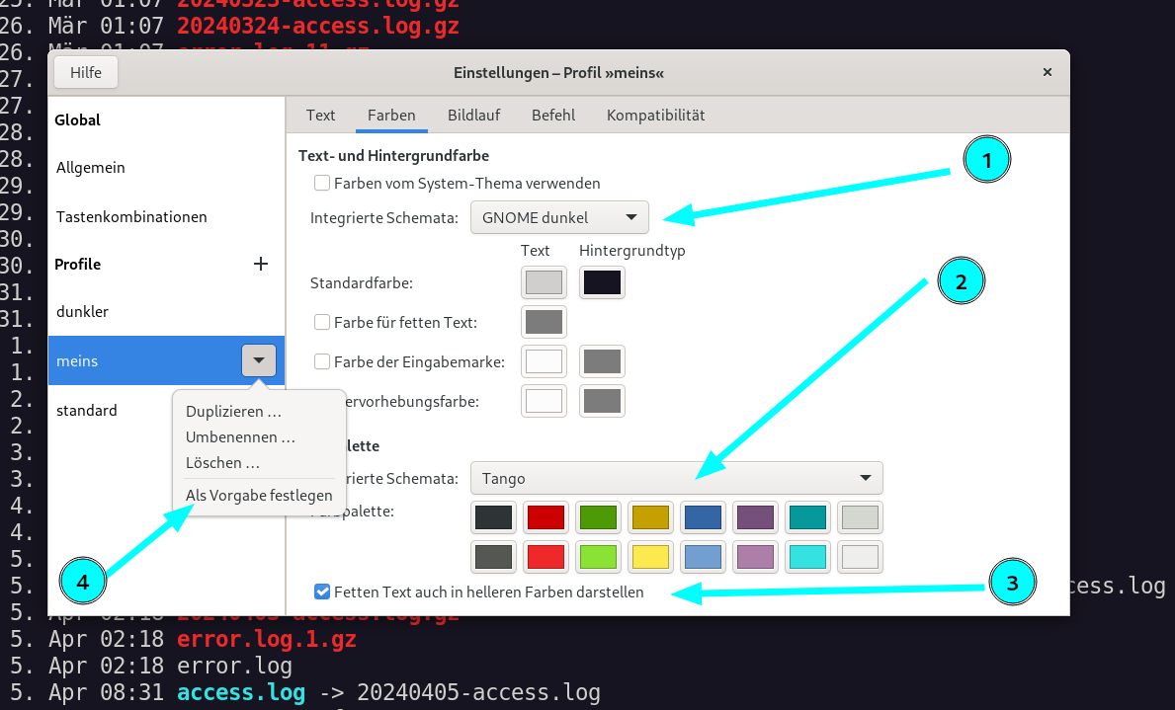Click the Hilfe button
The width and height of the screenshot is (1175, 710).
tap(85, 73)
